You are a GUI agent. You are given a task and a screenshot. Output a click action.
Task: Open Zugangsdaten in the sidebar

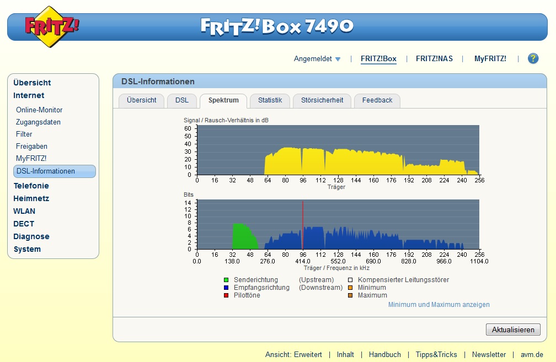[38, 122]
